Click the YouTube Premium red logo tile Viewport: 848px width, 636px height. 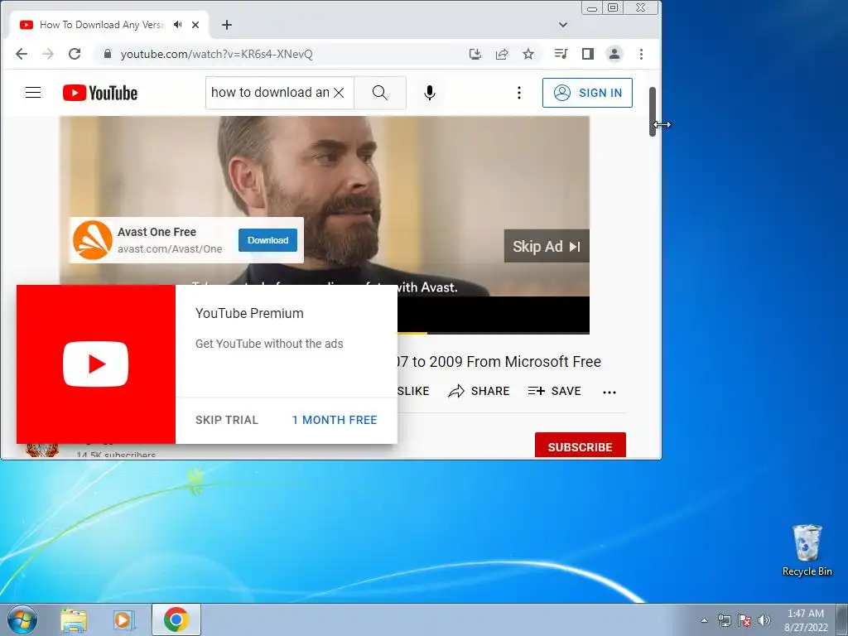96,364
